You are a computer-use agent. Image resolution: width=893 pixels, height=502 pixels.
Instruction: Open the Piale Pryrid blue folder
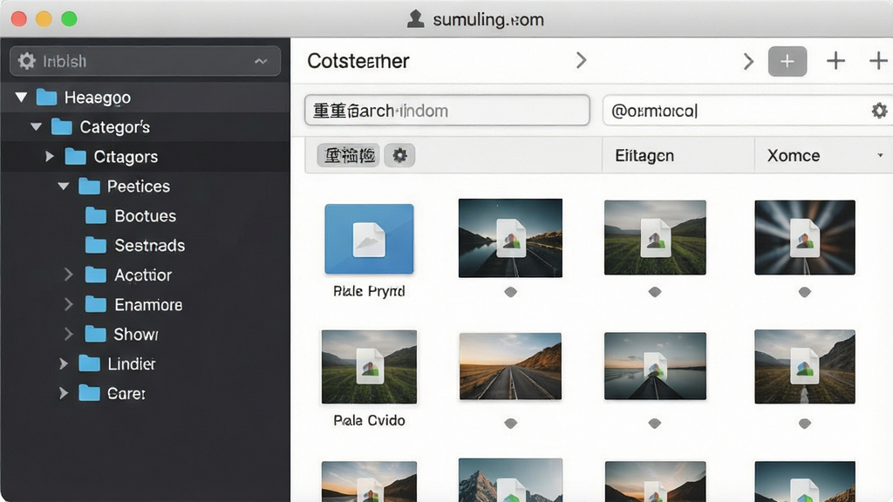[369, 239]
